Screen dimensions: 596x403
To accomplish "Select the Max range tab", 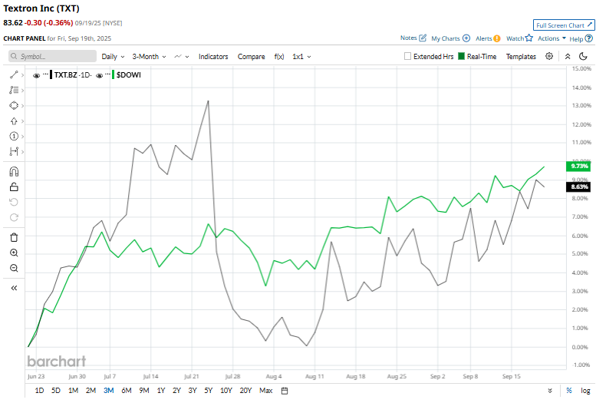I will [265, 391].
